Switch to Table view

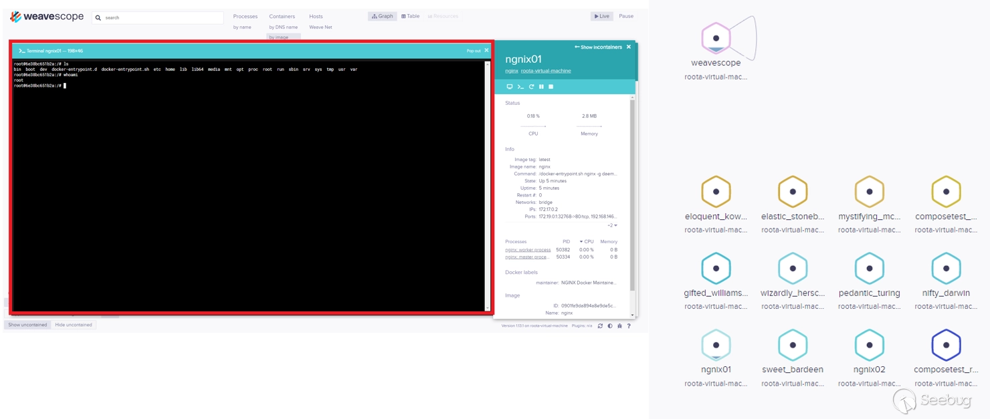[411, 16]
